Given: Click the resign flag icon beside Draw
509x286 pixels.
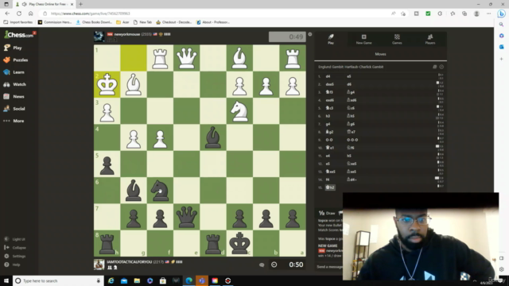Looking at the screenshot, I should pos(340,213).
